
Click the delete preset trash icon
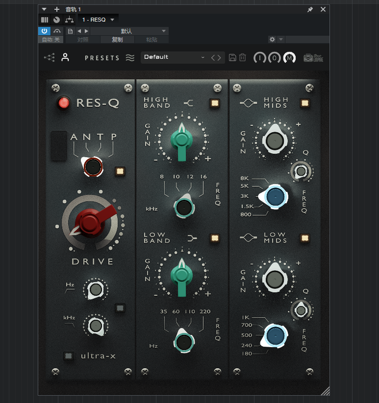242,58
